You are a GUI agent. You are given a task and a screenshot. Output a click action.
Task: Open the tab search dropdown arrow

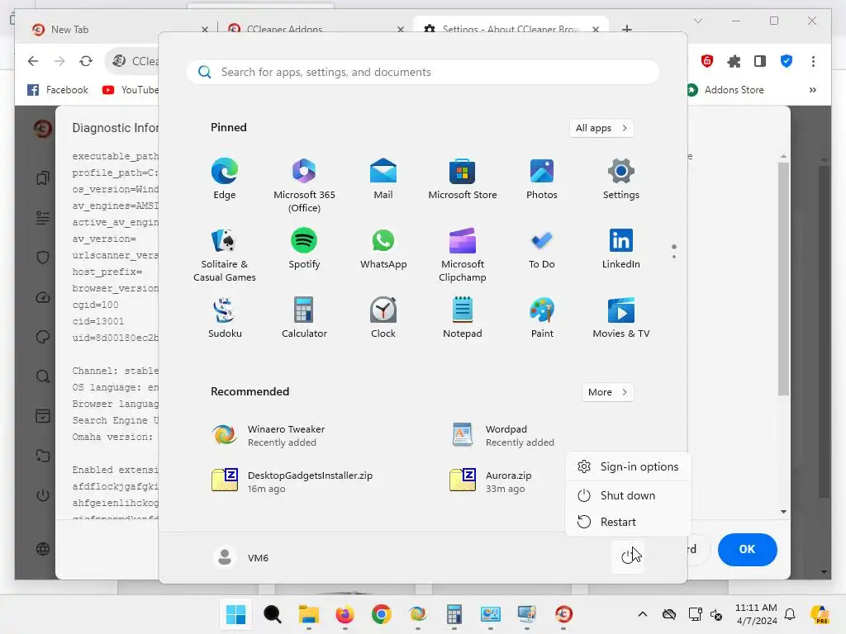tap(697, 21)
